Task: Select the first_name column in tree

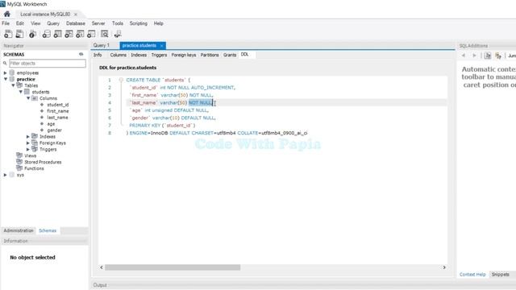Action: point(58,111)
